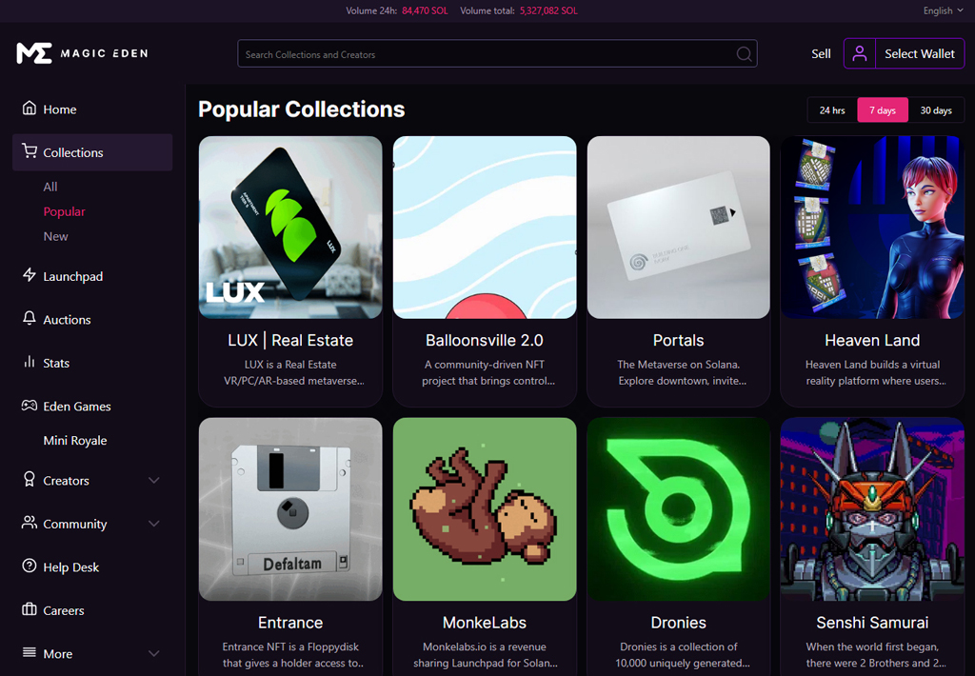The width and height of the screenshot is (975, 676).
Task: Click the Careers sidebar label
Action: [x=64, y=610]
